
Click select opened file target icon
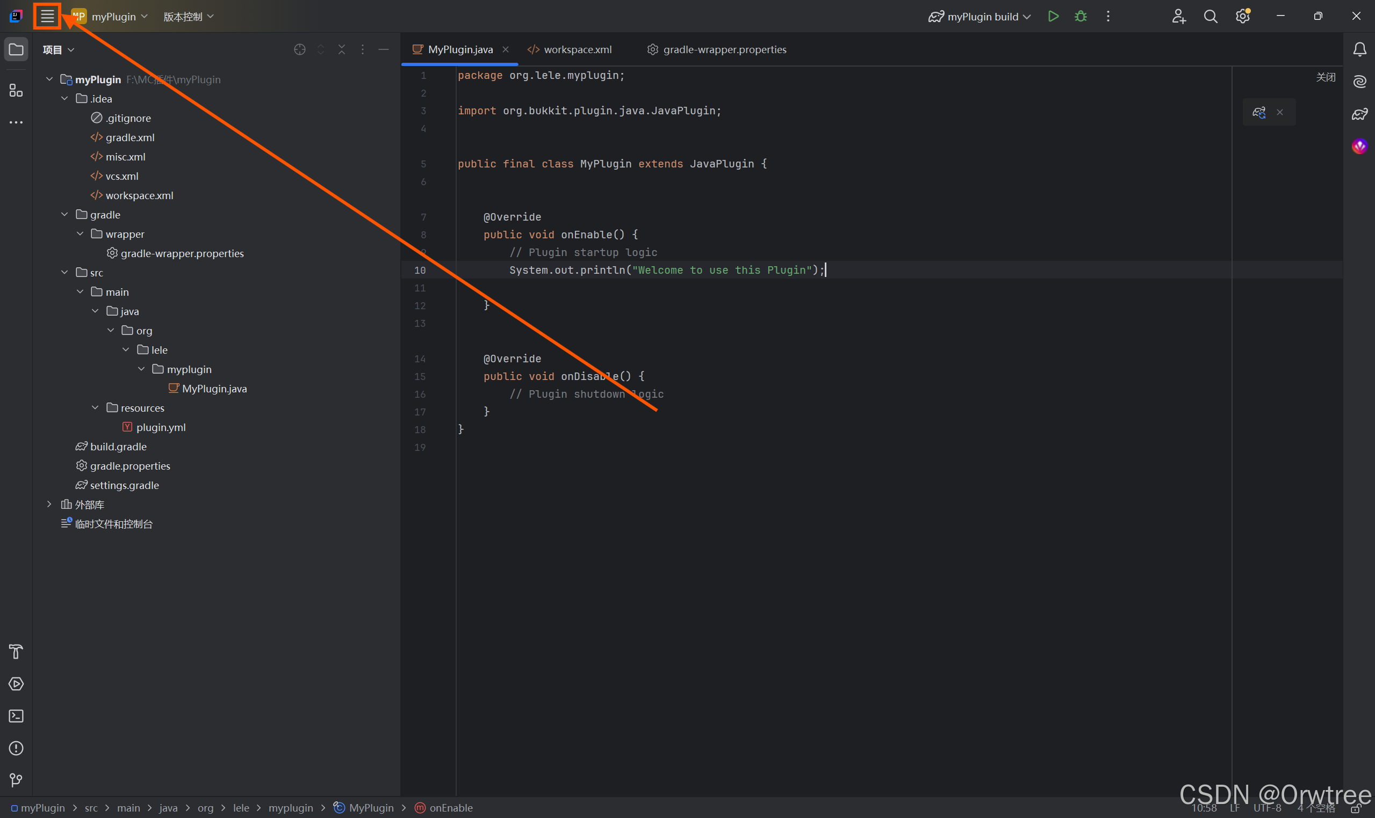point(300,49)
